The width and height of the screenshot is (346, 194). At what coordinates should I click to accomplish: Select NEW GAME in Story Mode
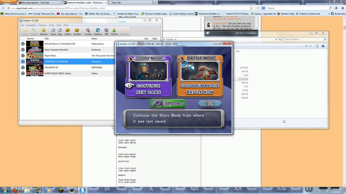click(x=148, y=92)
